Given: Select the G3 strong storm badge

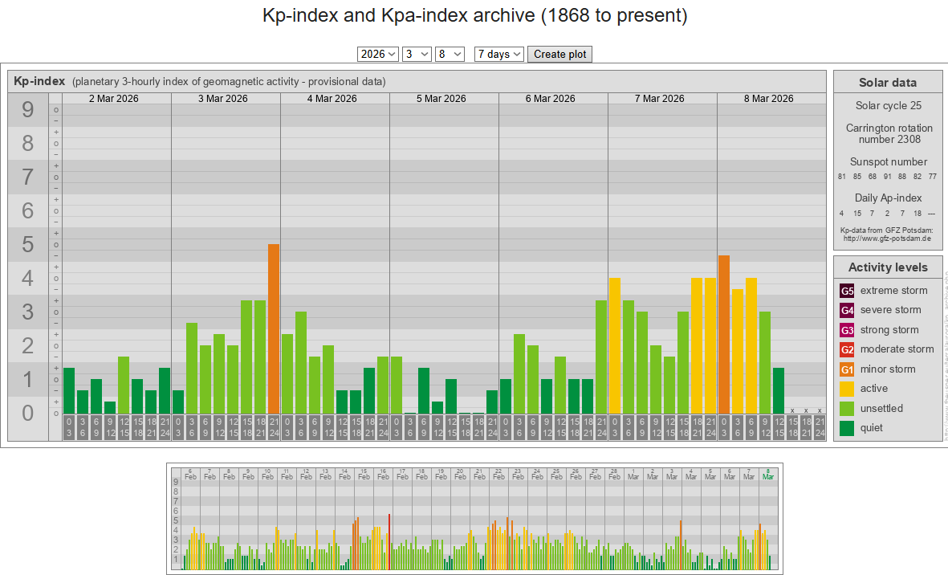Looking at the screenshot, I should click(x=847, y=330).
